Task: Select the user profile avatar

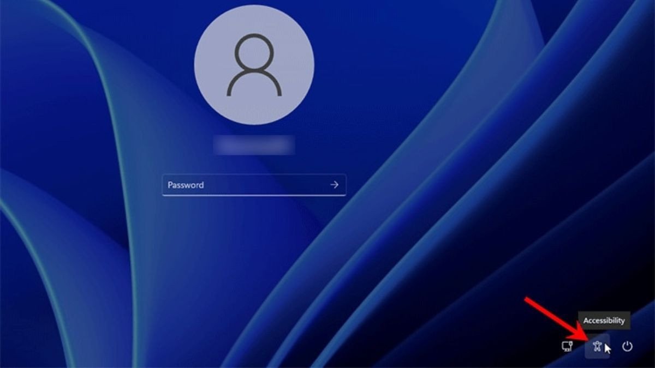Action: [254, 65]
